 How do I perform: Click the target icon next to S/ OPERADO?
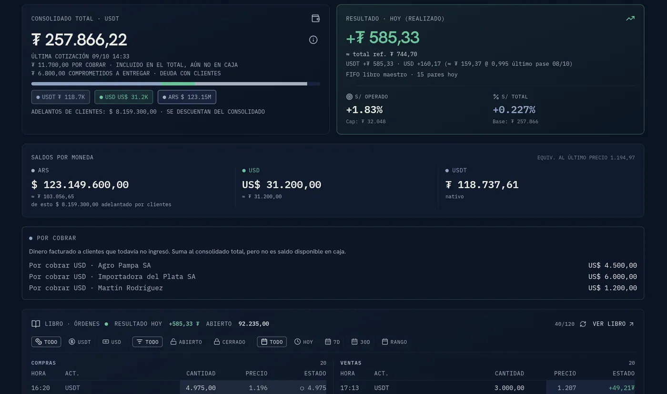click(349, 97)
